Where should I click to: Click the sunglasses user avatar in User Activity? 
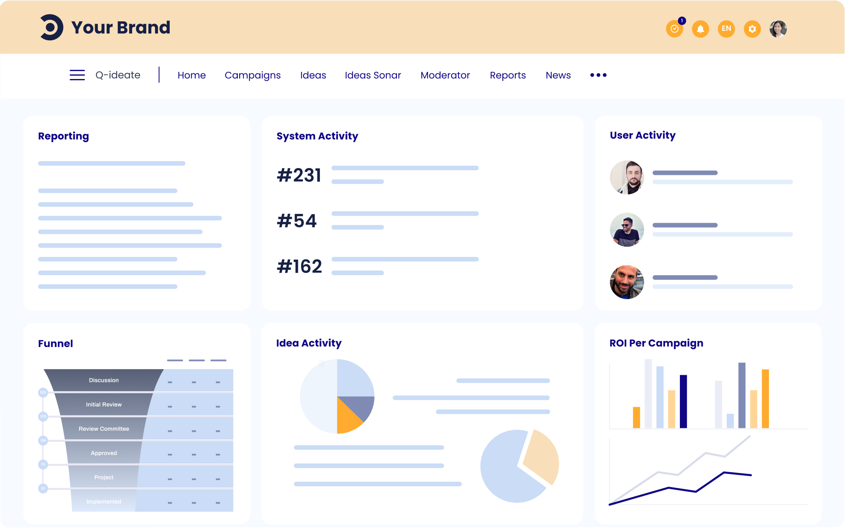627,230
